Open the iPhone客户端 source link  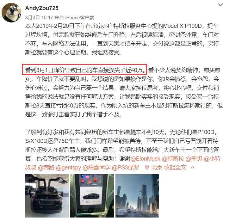(x=80, y=18)
